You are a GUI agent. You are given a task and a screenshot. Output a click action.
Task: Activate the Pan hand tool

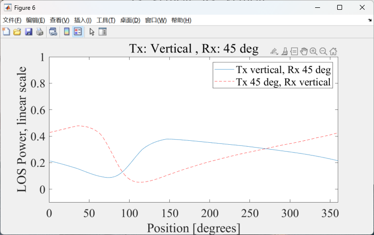pos(304,51)
